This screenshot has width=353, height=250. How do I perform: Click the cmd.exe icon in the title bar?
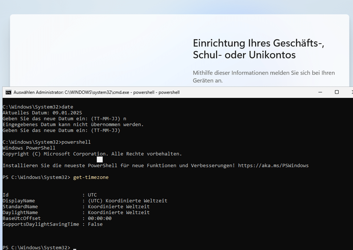[8, 92]
